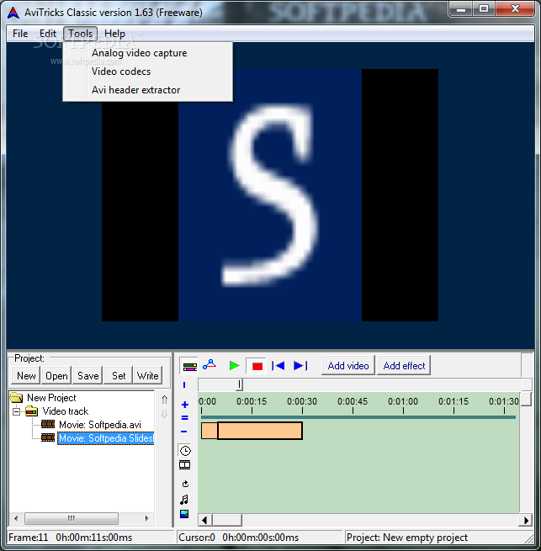Click the Set button
This screenshot has width=541, height=551.
(119, 376)
